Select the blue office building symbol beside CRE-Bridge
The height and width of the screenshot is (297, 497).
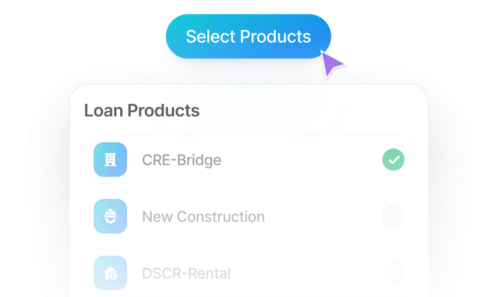(110, 160)
